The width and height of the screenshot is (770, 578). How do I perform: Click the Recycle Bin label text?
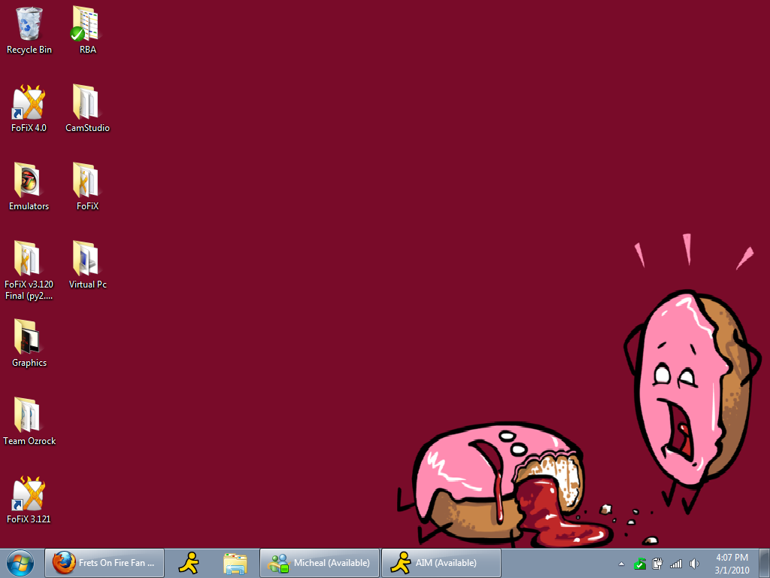pyautogui.click(x=29, y=50)
